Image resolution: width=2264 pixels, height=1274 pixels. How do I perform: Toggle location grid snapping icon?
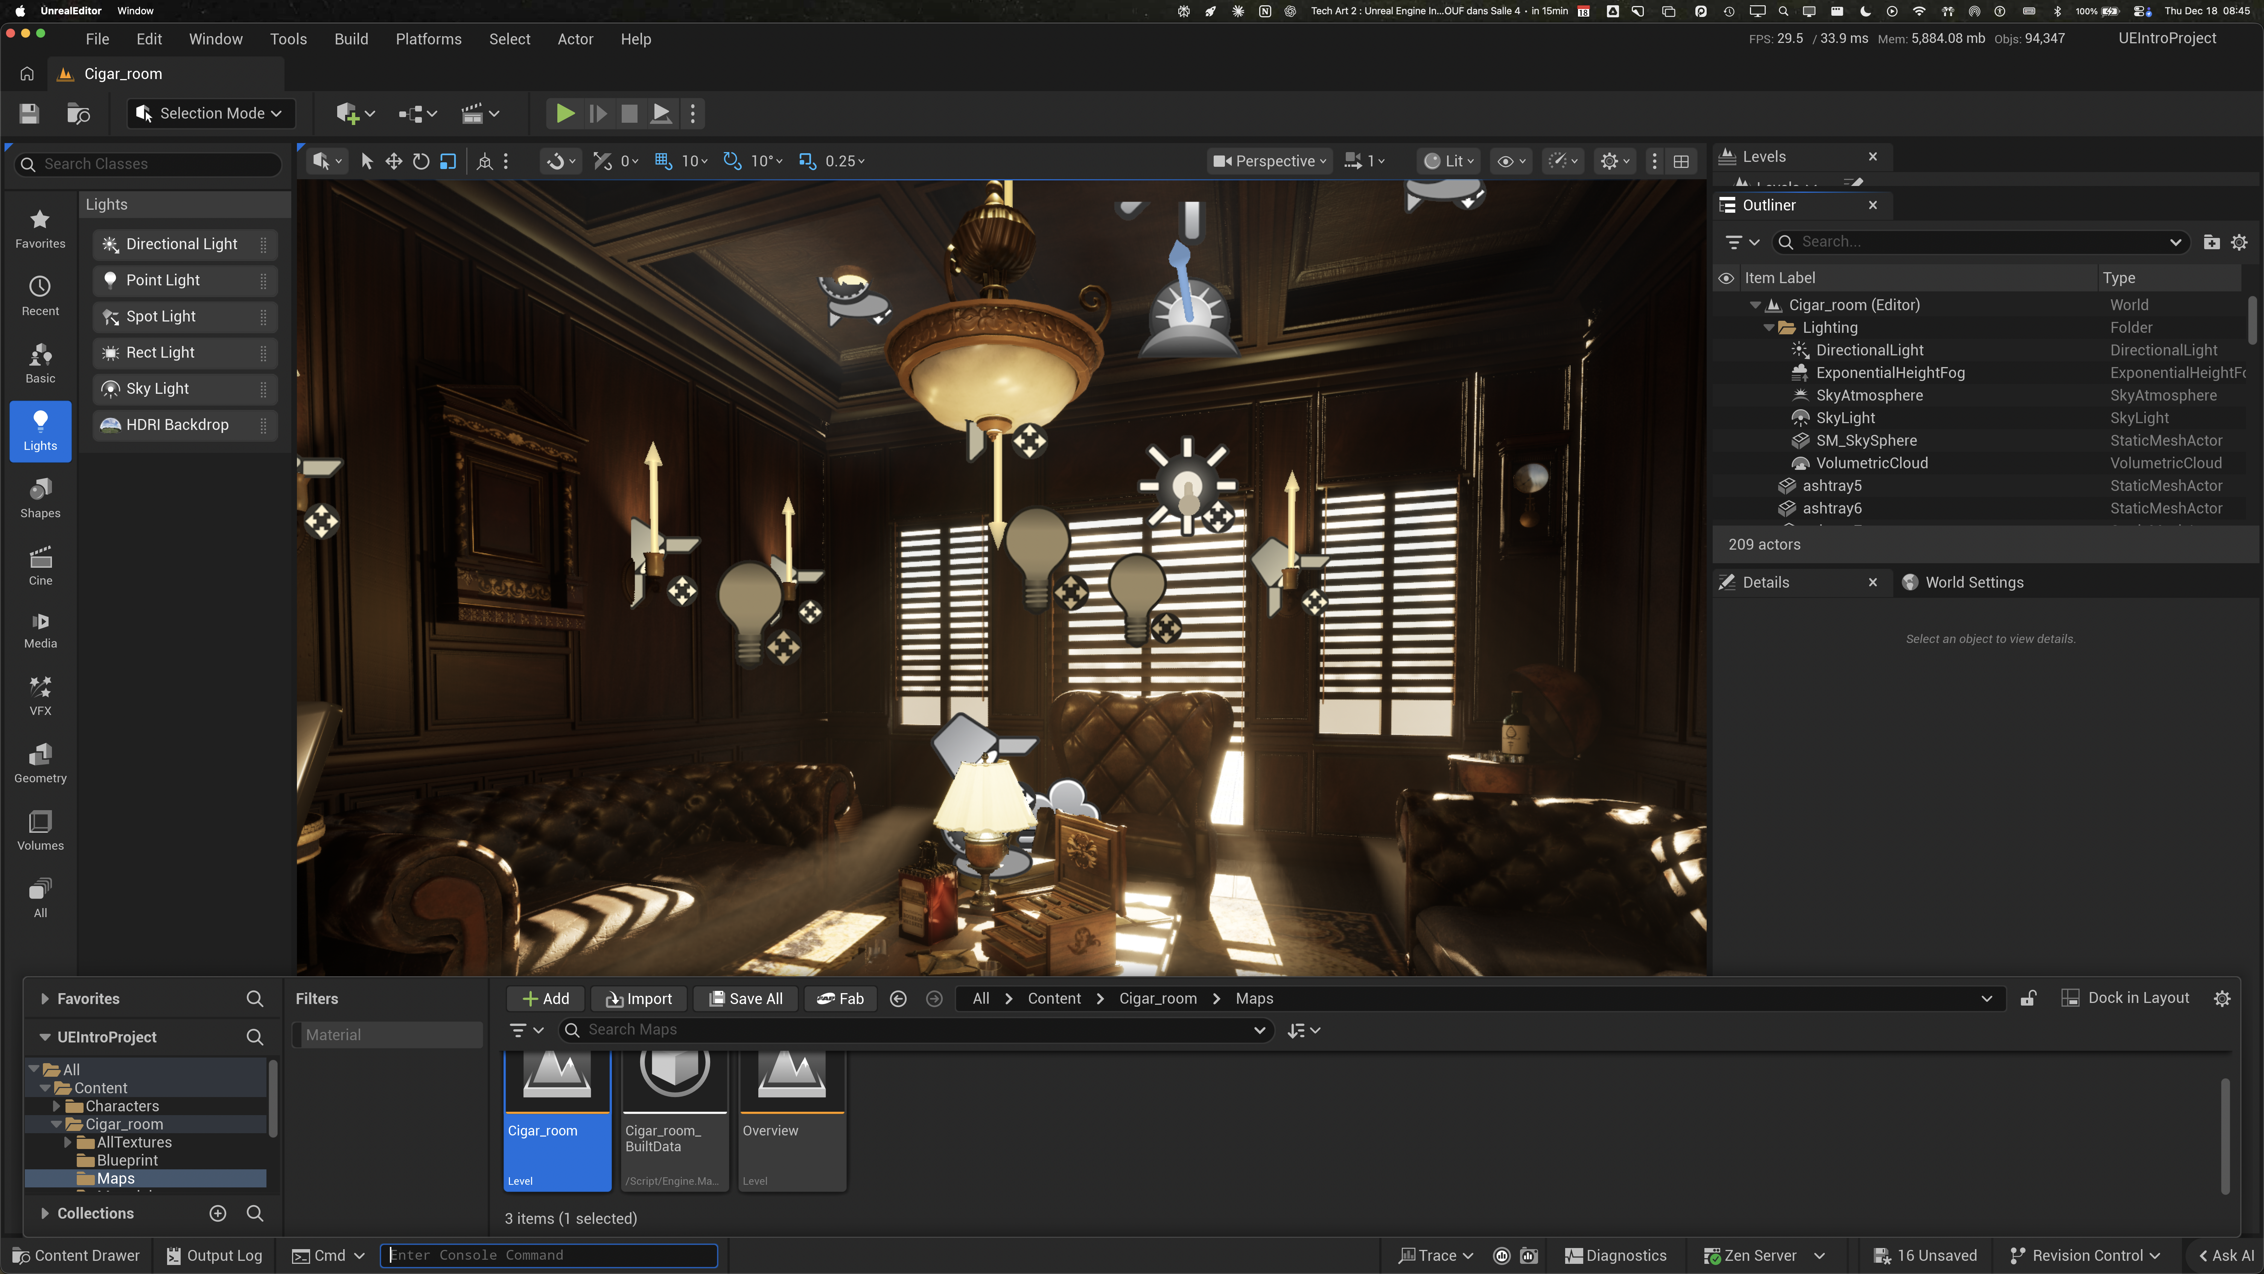click(x=663, y=161)
